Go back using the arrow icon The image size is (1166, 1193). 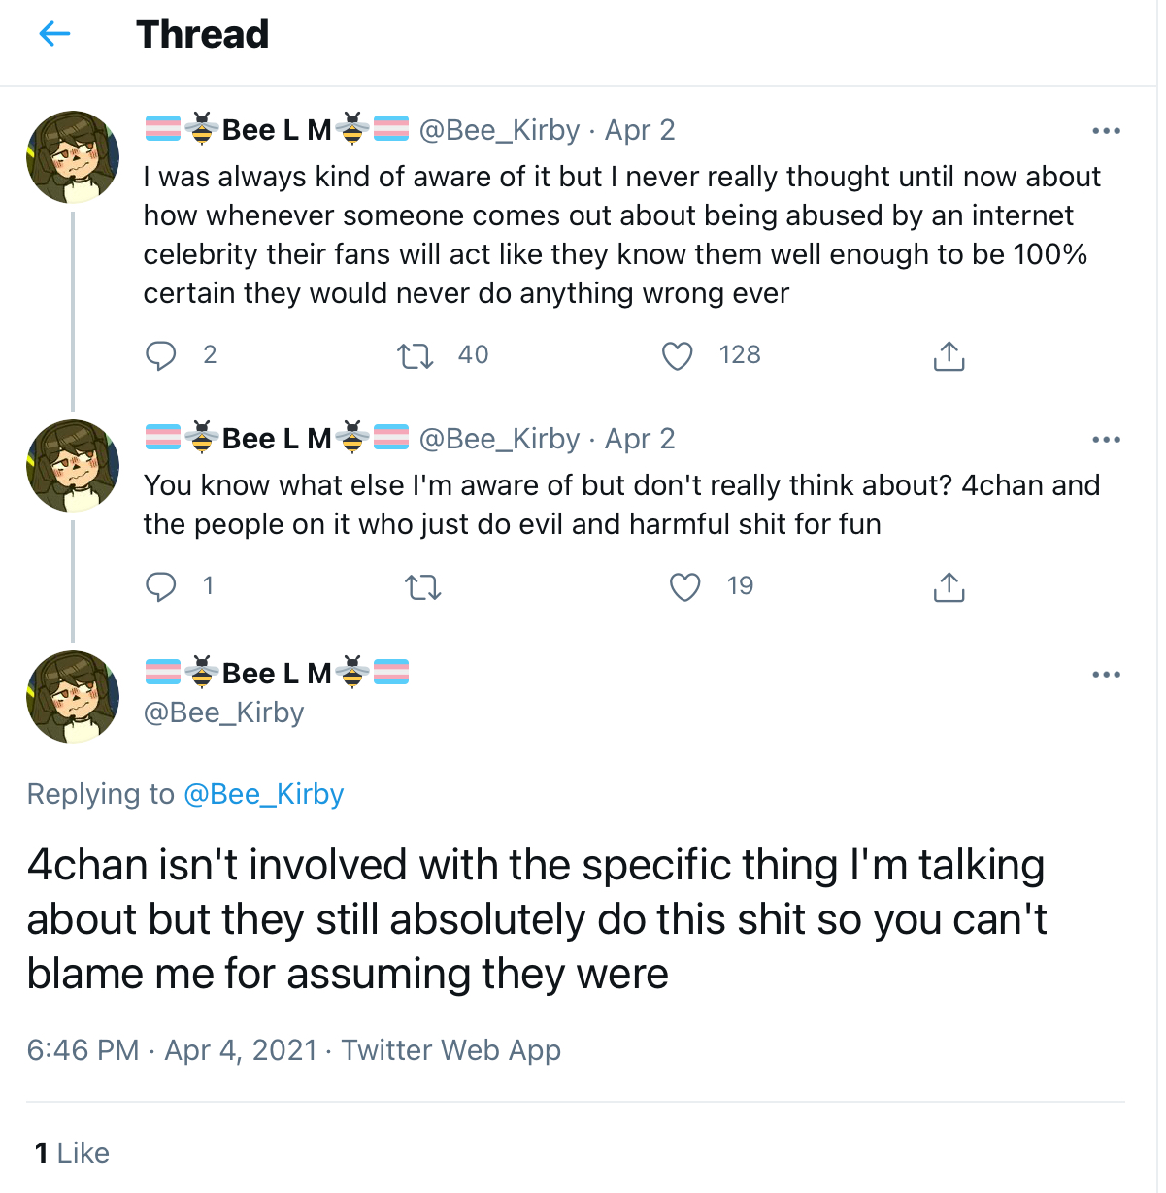coord(54,34)
